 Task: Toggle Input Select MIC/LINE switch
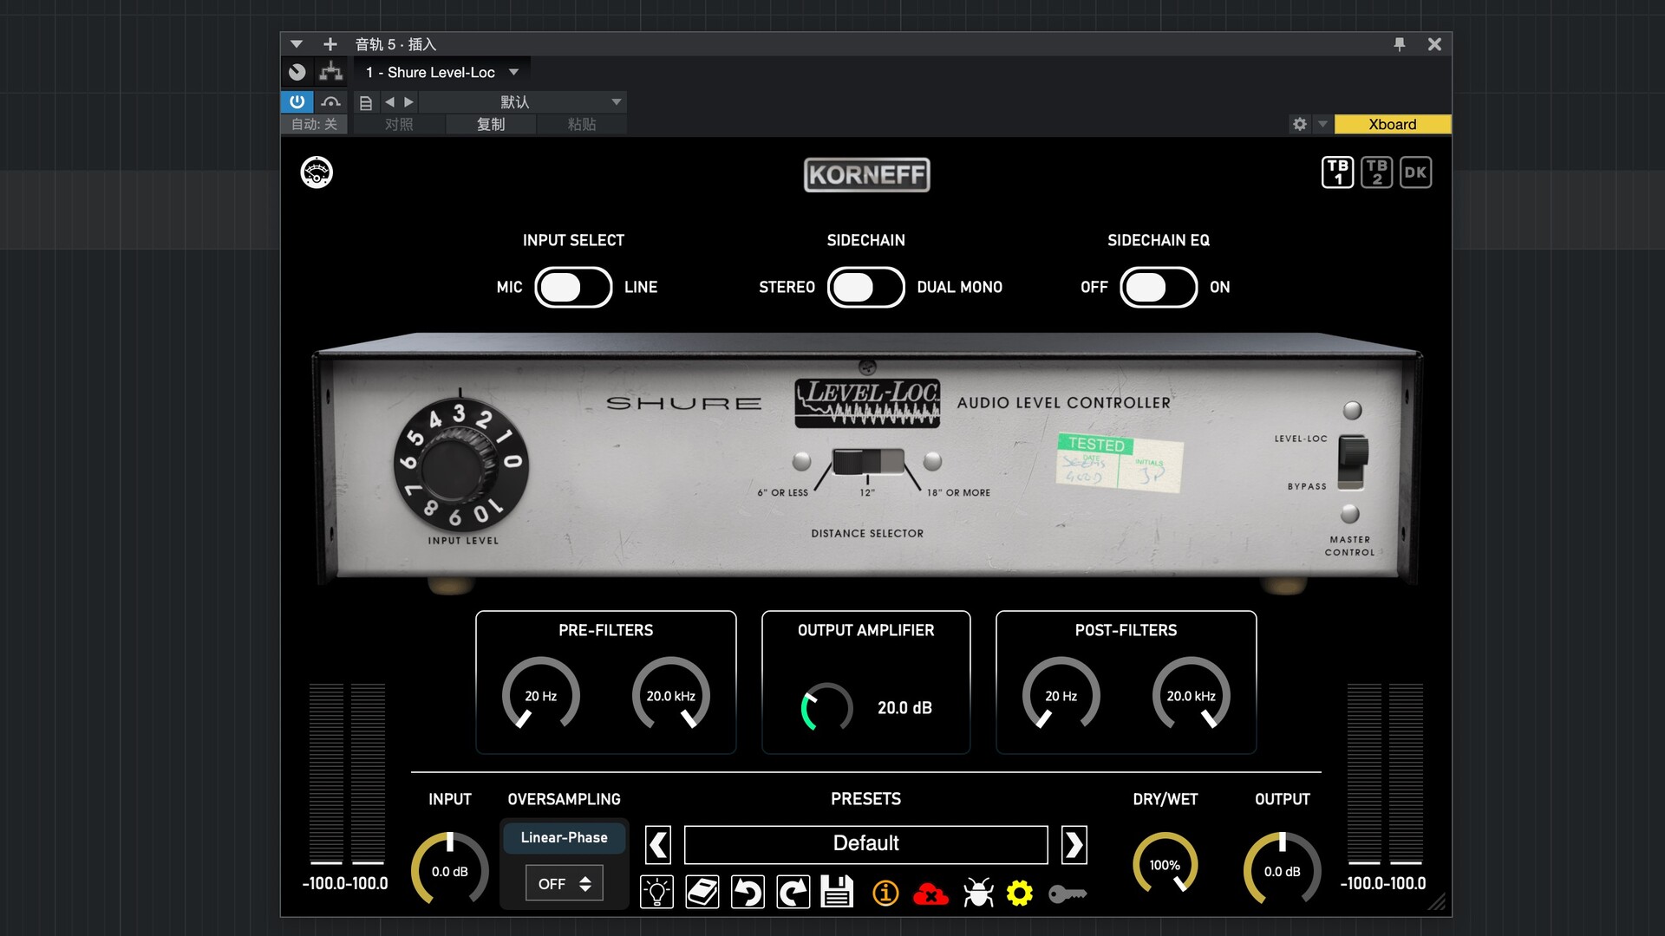click(x=573, y=288)
